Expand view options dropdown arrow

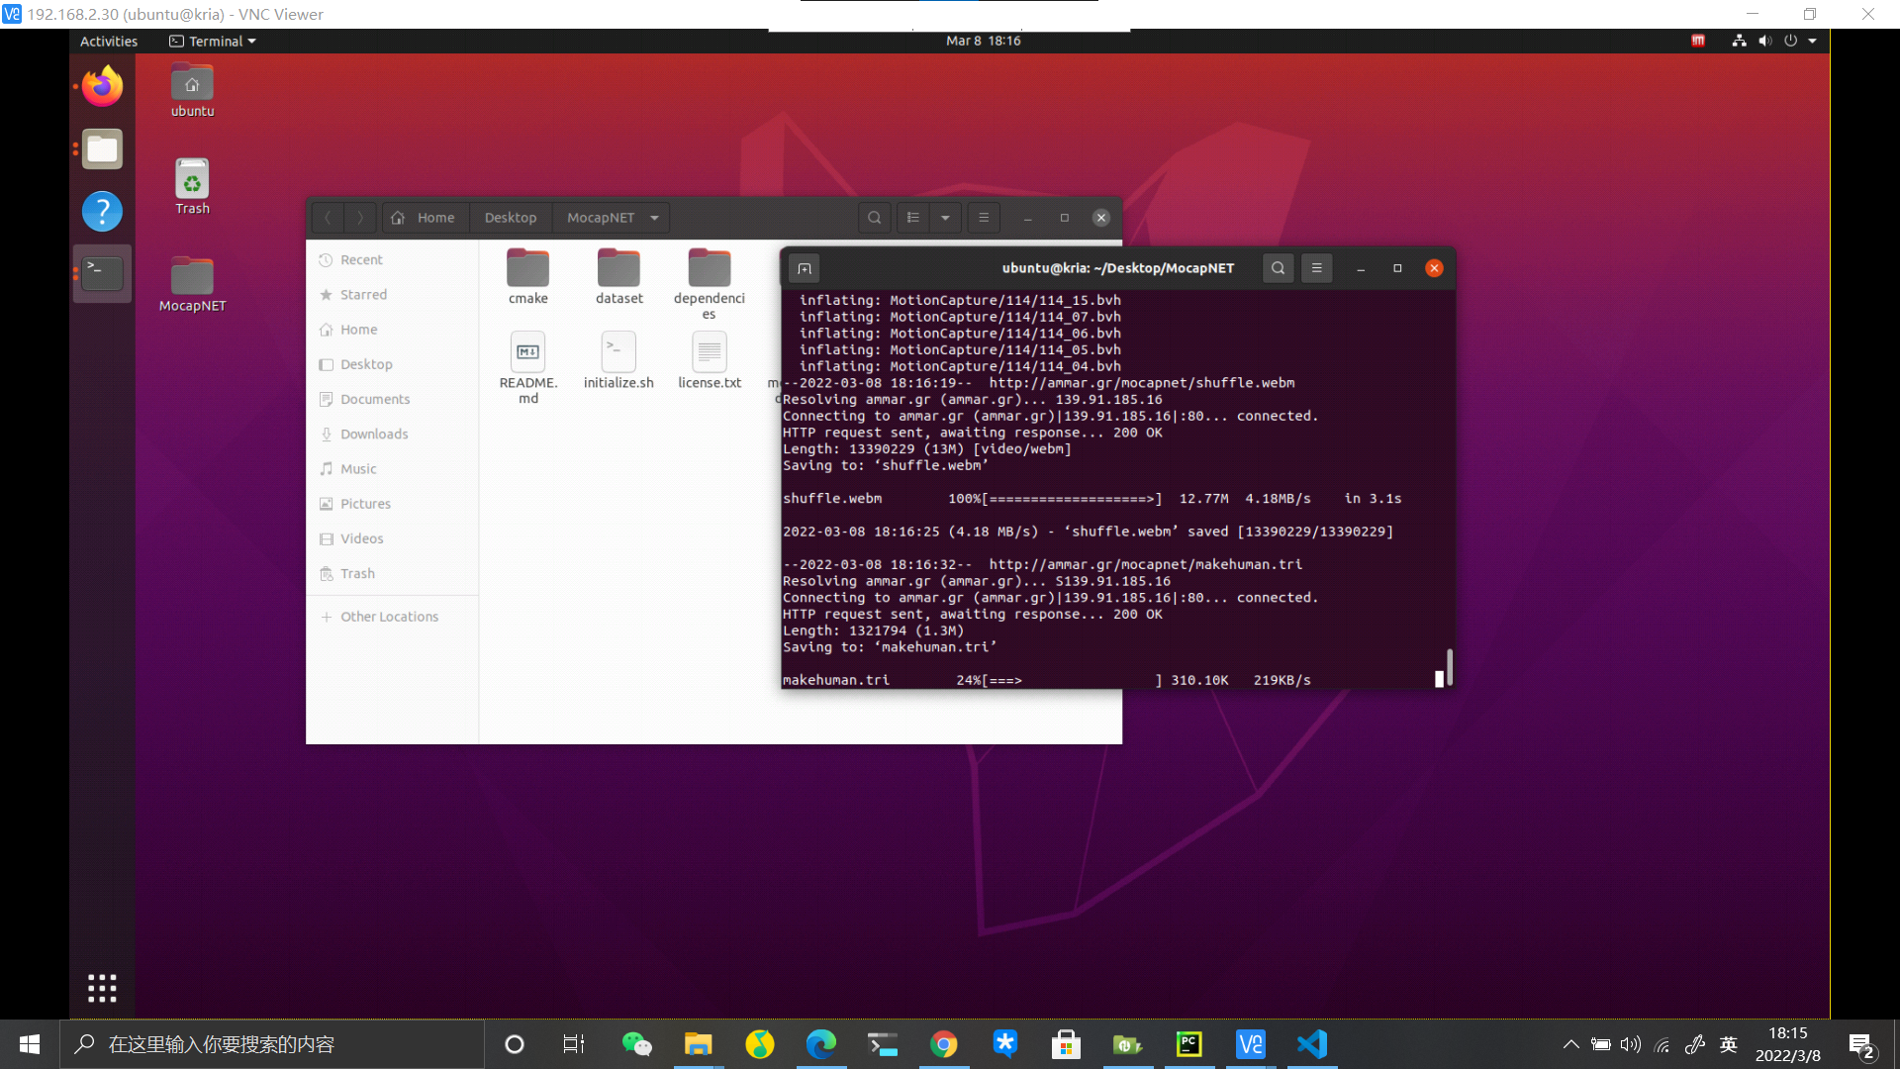(x=945, y=218)
